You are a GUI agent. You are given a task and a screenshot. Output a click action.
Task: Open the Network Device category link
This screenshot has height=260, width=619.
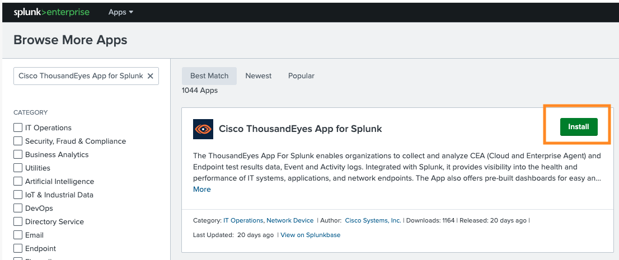[x=290, y=220]
